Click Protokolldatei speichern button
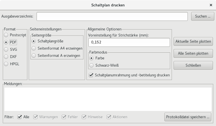 [188, 117]
